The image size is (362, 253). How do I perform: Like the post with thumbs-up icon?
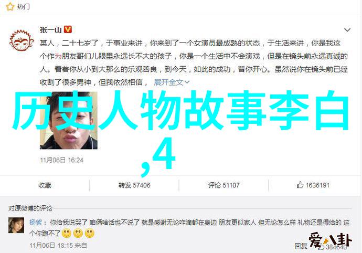pos(300,185)
